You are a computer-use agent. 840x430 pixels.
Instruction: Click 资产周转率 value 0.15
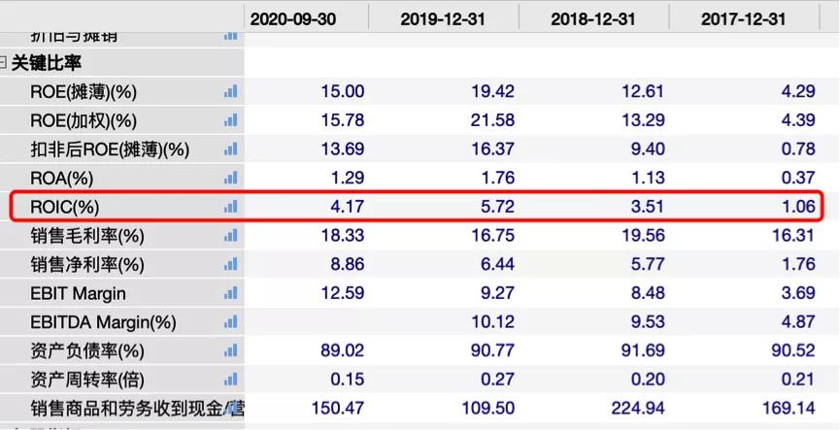tap(348, 380)
